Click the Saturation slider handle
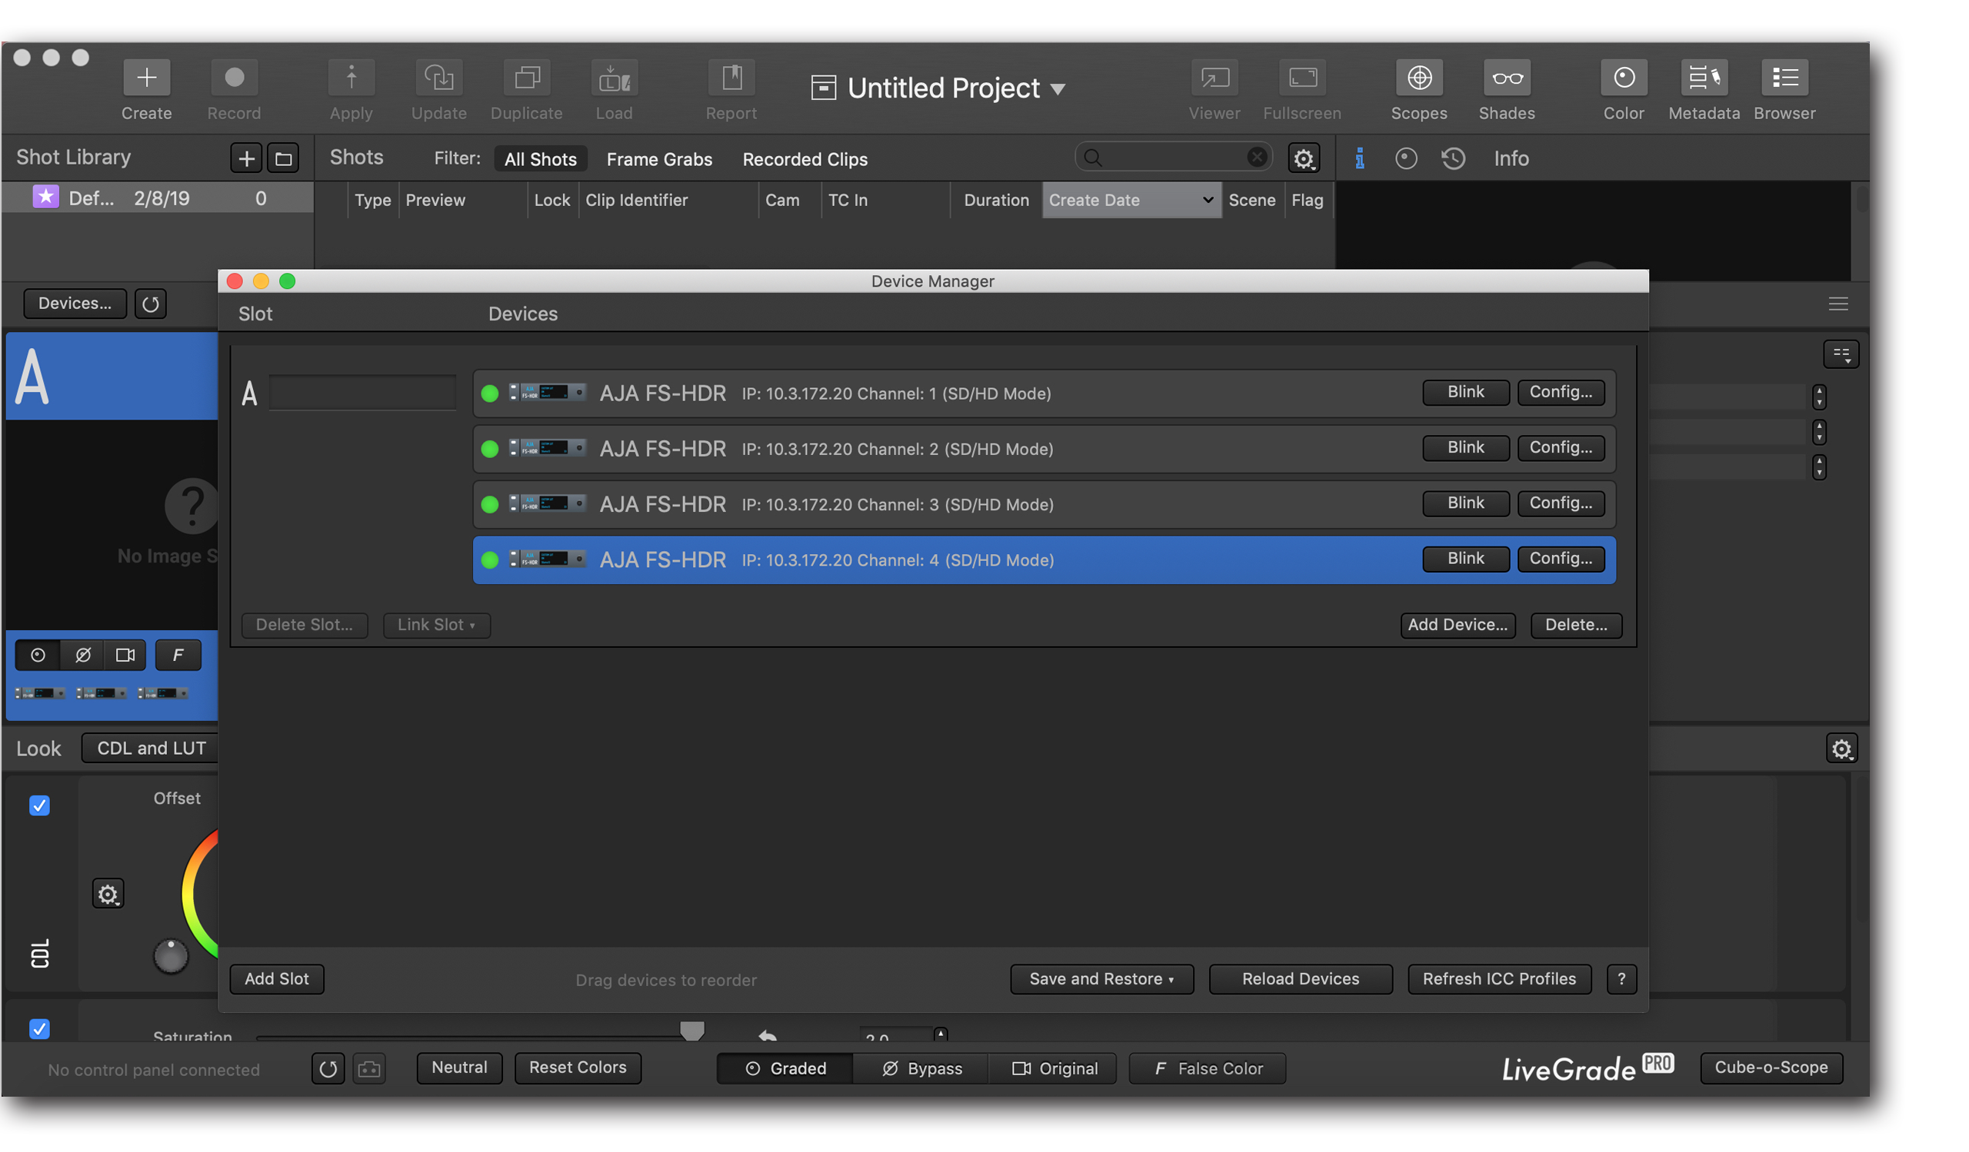The image size is (1969, 1152). 691,1031
